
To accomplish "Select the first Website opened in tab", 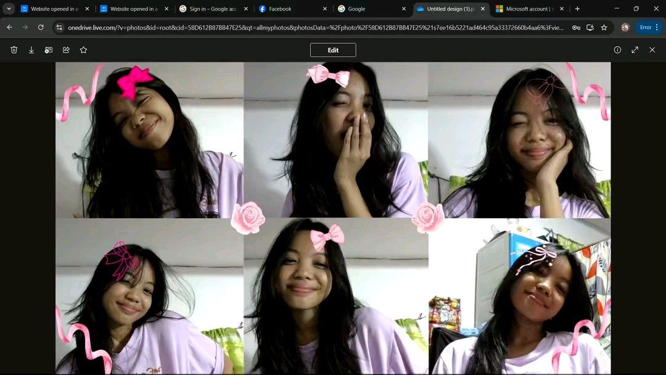I will (x=55, y=9).
